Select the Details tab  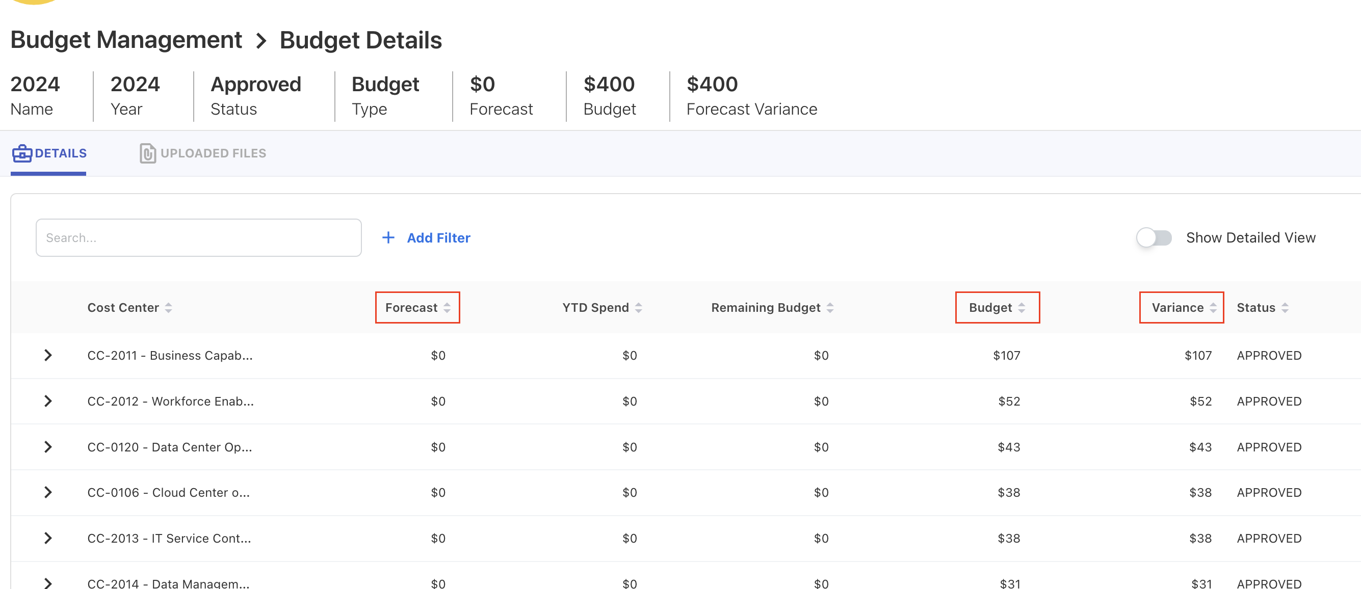49,153
